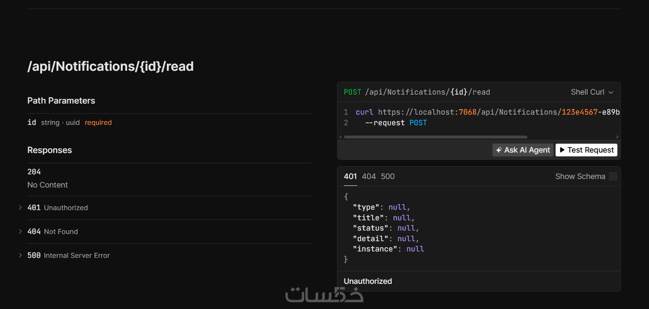Enable the Show Schema checkbox
649x309 pixels.
(613, 176)
